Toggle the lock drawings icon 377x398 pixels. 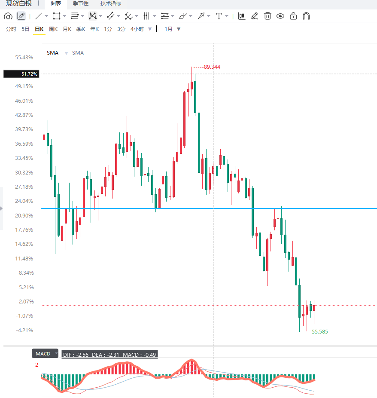tap(293, 16)
